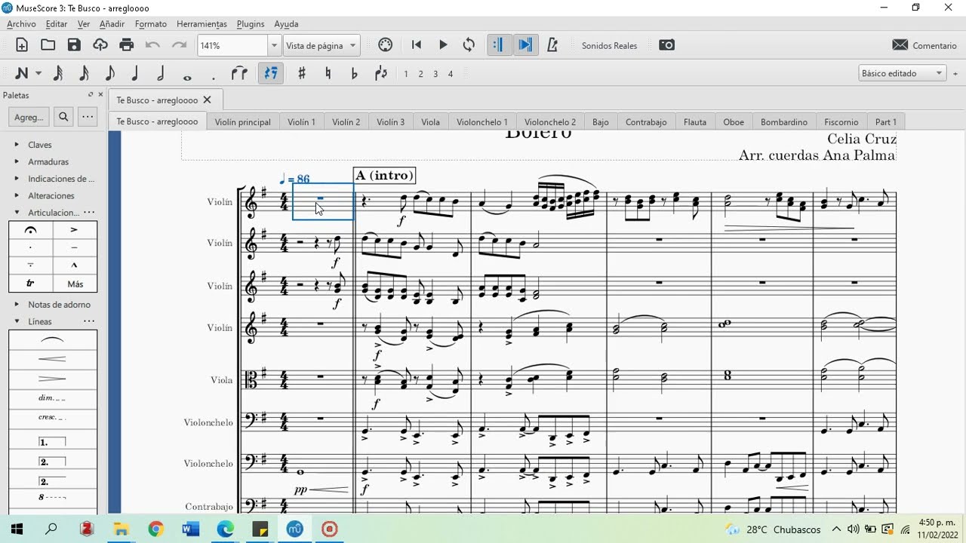Select the half note duration
Screen dimensions: 966x543
(x=161, y=73)
